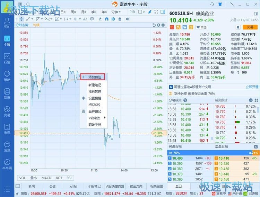Expand the polygon shape tool dropdown

pos(42,19)
